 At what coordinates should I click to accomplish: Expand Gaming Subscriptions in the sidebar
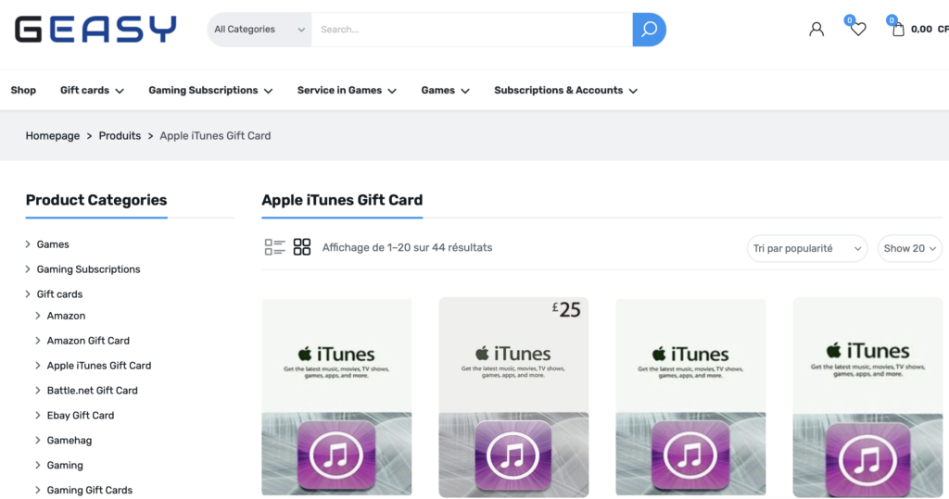tap(88, 269)
